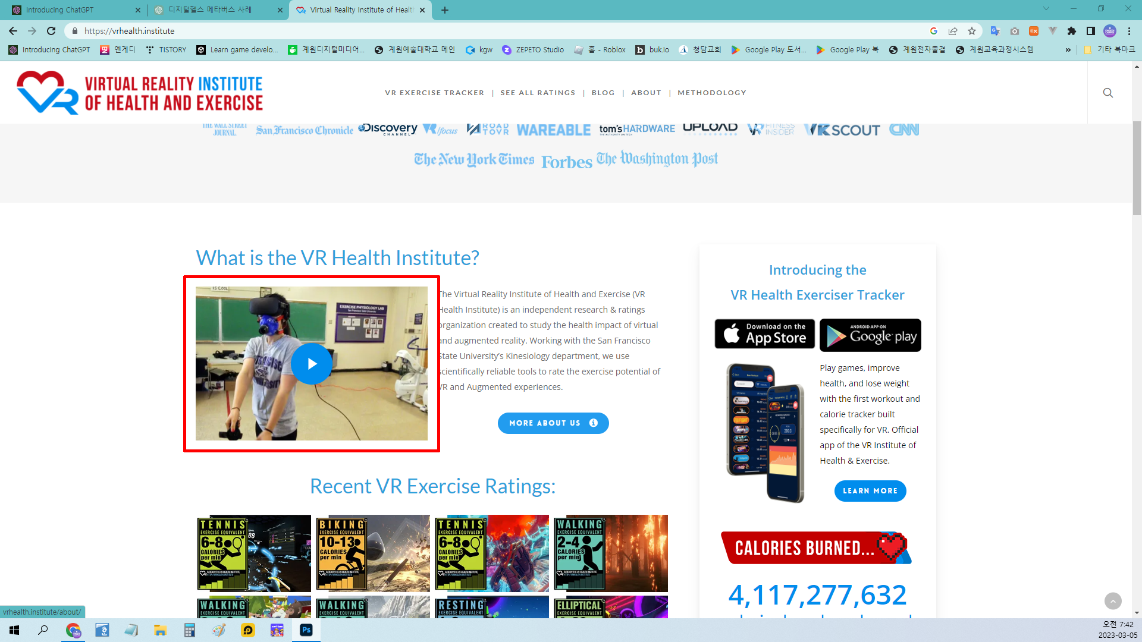Image resolution: width=1142 pixels, height=642 pixels.
Task: Reload the vrhealth.institute page
Action: pos(51,31)
